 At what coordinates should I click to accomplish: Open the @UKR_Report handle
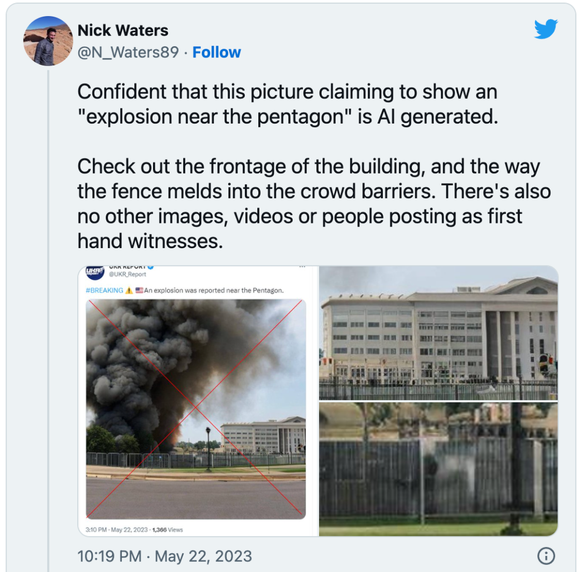pos(128,274)
